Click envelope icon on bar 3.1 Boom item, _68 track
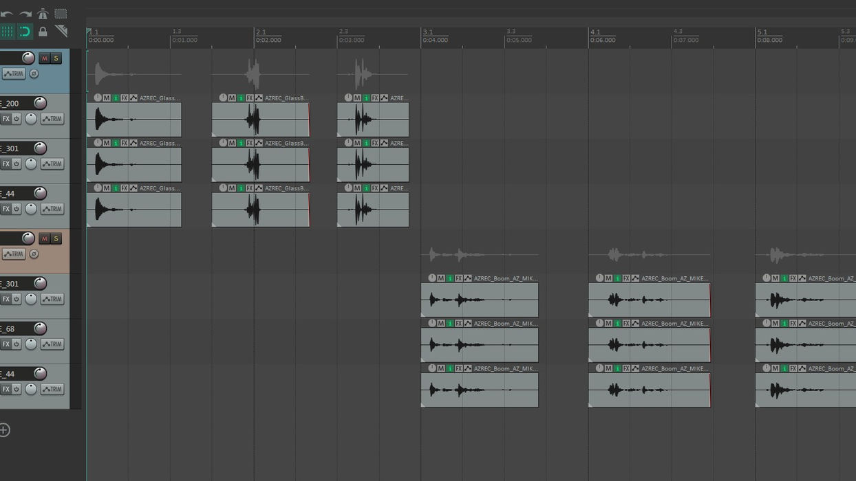Image resolution: width=856 pixels, height=481 pixels. click(468, 324)
